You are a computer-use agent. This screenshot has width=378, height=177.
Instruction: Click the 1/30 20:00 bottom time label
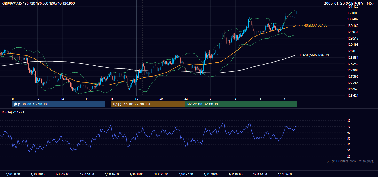161,174
